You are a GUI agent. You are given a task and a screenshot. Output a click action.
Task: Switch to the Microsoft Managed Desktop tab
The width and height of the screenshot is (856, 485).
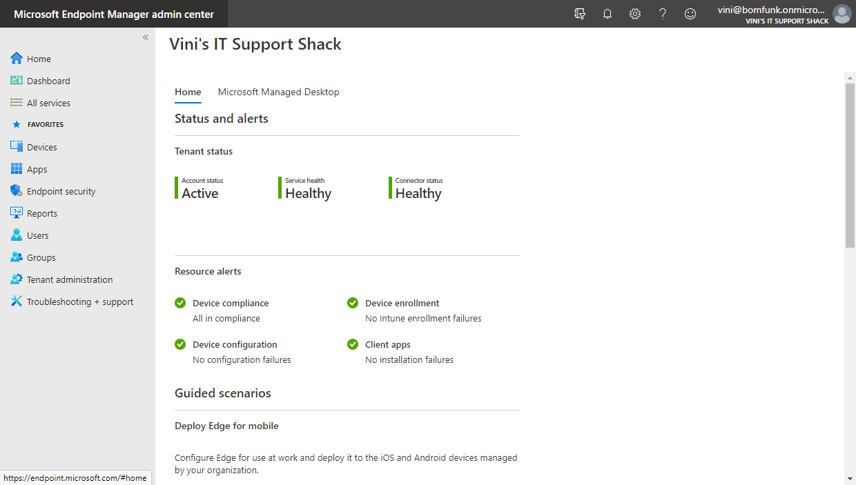tap(279, 92)
